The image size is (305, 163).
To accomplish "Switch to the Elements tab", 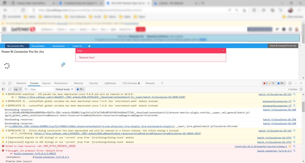I will [x=21, y=83].
